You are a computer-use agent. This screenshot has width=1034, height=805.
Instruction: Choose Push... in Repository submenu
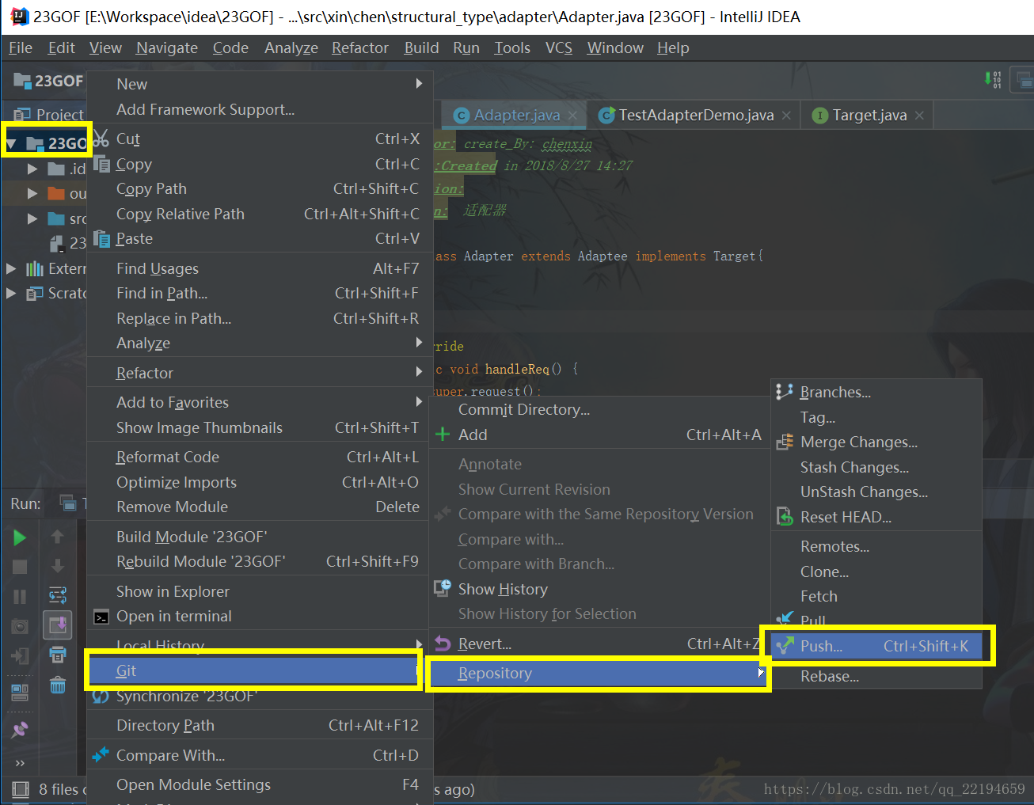pyautogui.click(x=876, y=646)
